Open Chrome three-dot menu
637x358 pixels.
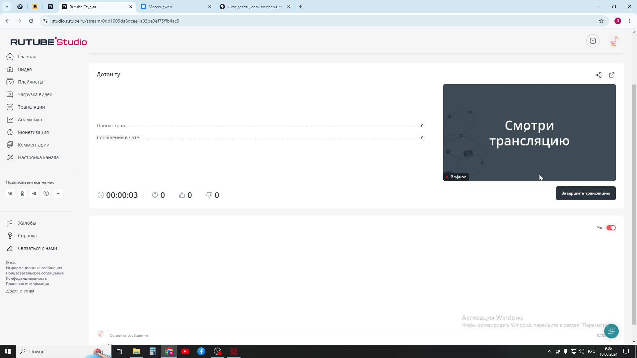[x=629, y=21]
